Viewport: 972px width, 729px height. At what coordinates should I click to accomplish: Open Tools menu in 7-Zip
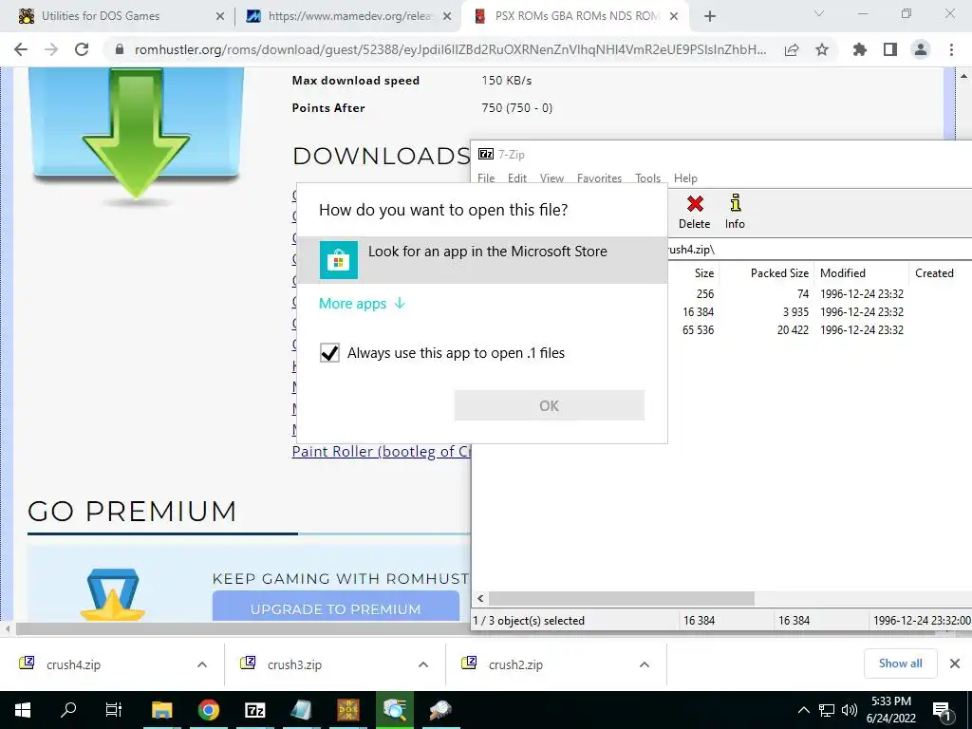647,178
